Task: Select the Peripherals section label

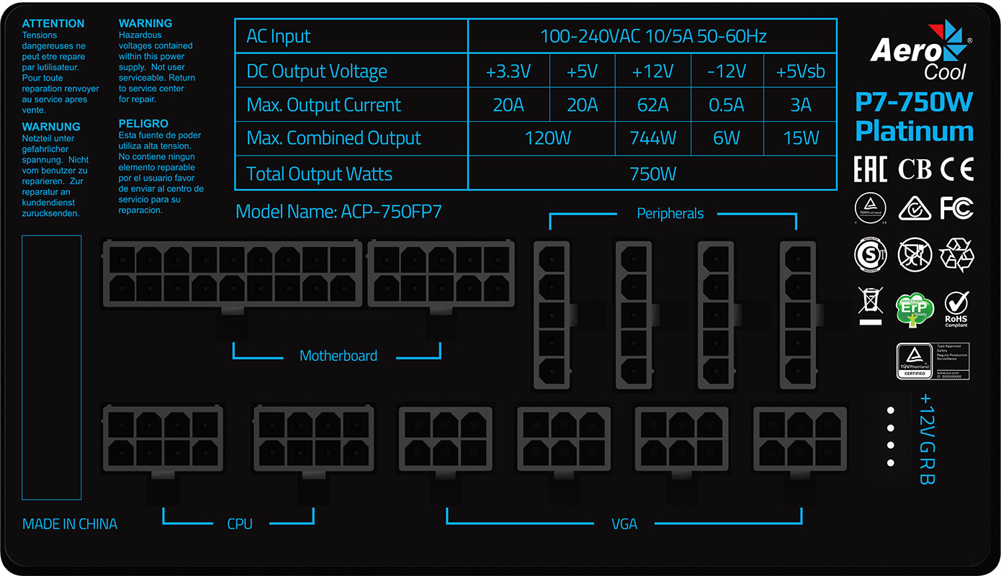Action: coord(670,213)
